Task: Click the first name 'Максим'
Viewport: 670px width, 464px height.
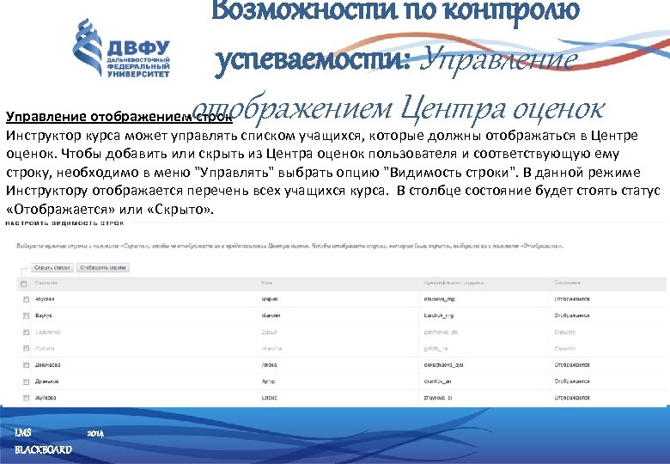Action: [271, 315]
